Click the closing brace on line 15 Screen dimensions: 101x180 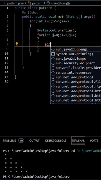(16, 77)
